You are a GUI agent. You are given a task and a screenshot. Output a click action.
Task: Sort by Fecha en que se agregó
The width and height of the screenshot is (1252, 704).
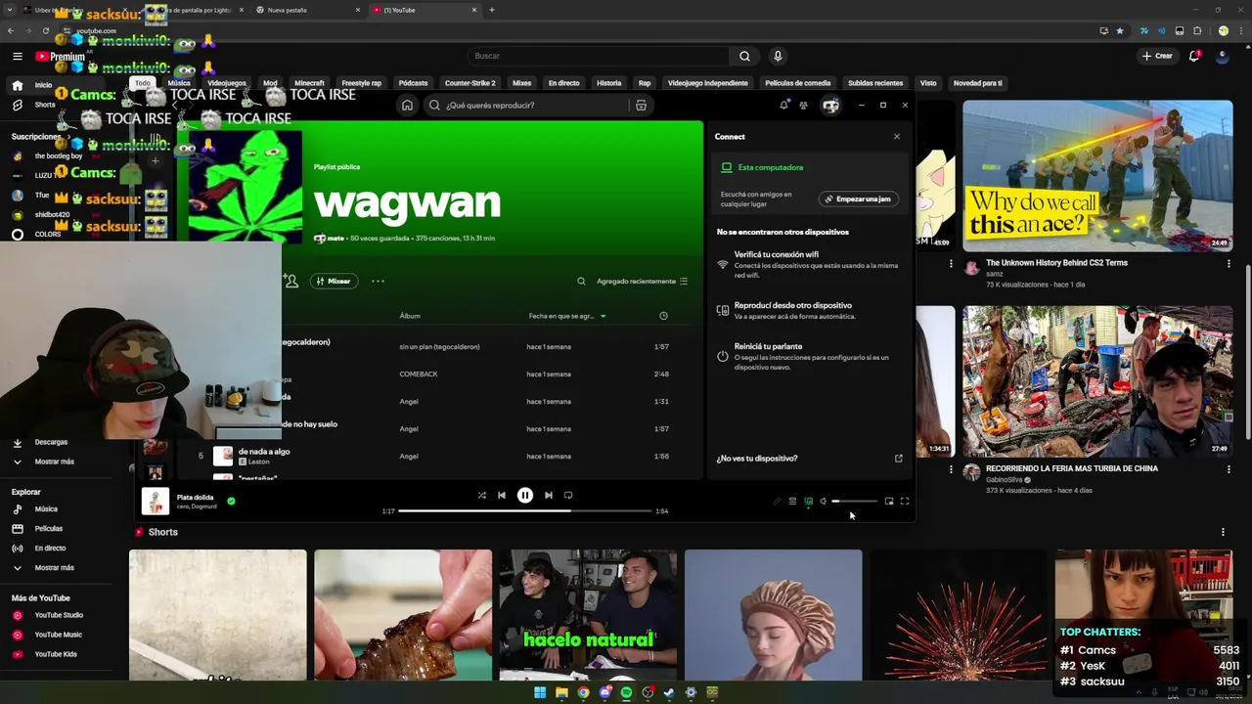(x=566, y=316)
